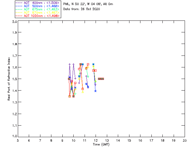Click the red square marker at 1.35 above hour 10
Screen dimensions: 190x152
(x=73, y=96)
